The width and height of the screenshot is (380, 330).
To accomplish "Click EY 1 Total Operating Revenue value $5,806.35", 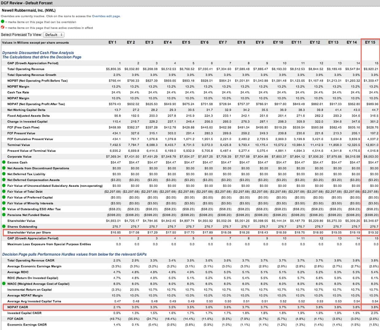I will click(x=113, y=69).
